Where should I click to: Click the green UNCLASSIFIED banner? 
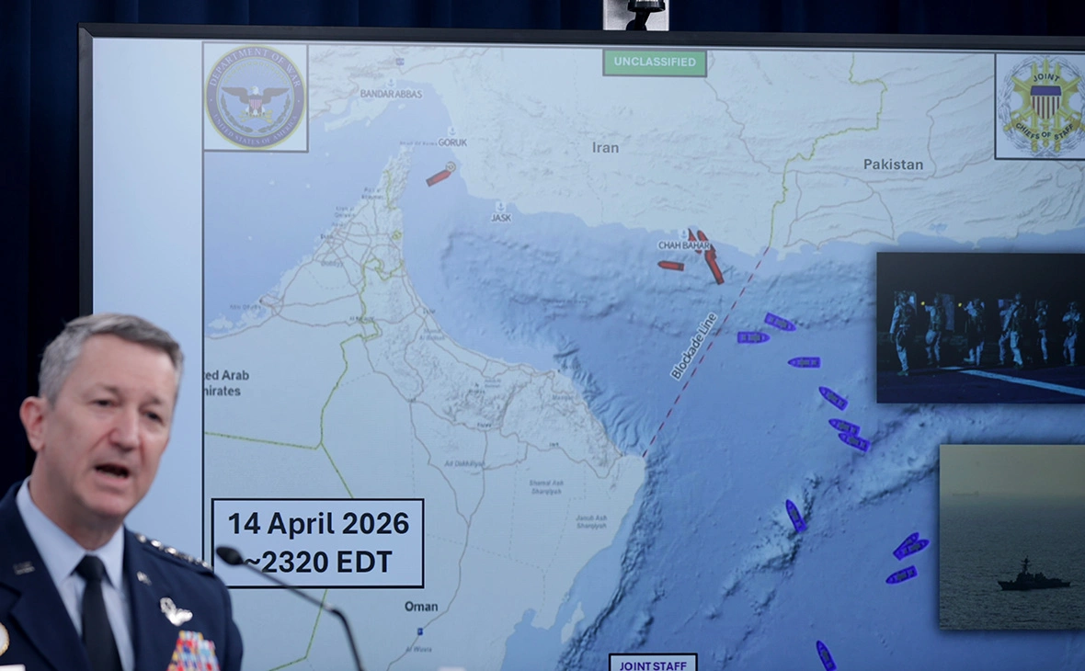[x=655, y=63]
